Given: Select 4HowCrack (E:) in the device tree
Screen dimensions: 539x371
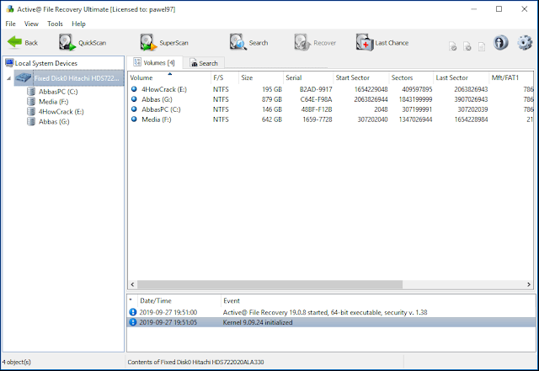Looking at the screenshot, I should 61,111.
